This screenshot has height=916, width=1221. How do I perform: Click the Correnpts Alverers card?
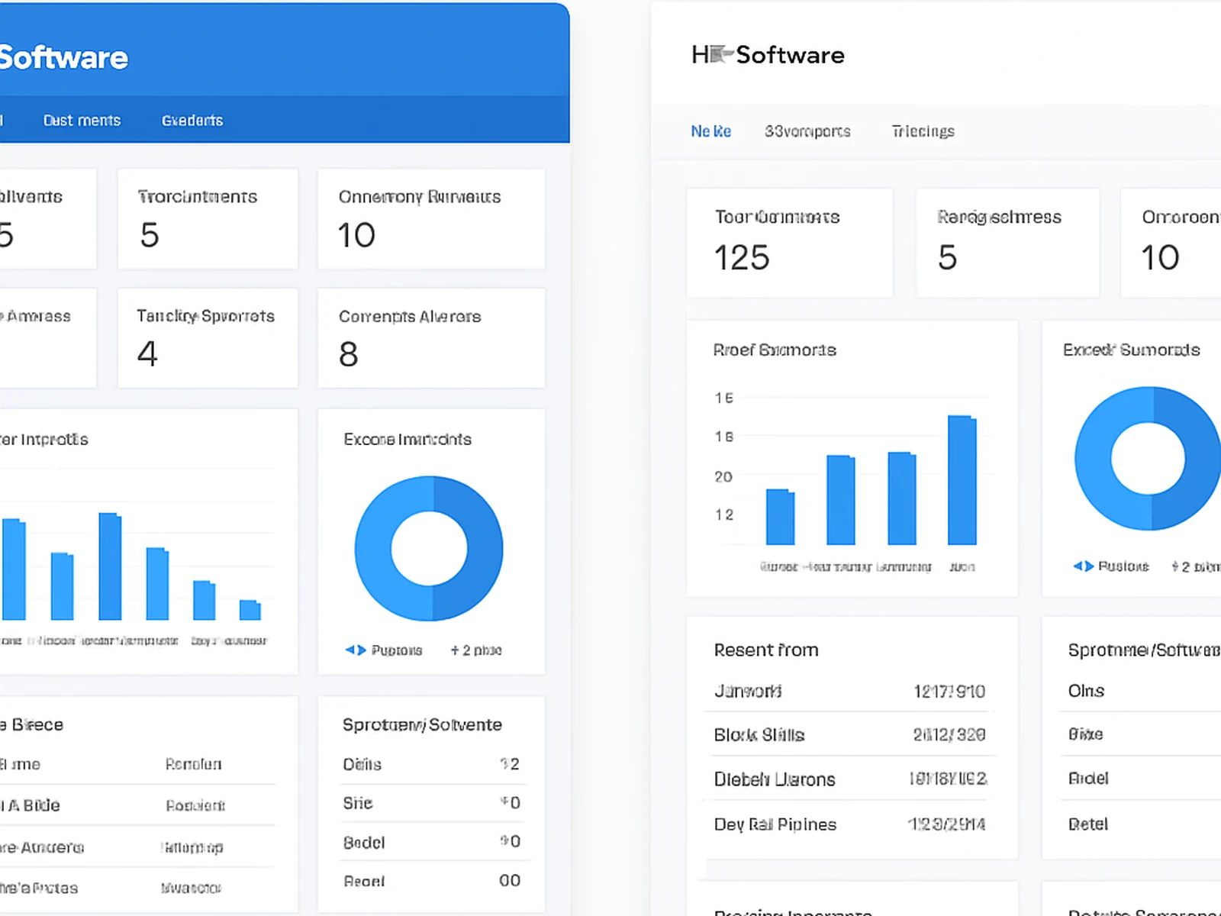coord(431,337)
